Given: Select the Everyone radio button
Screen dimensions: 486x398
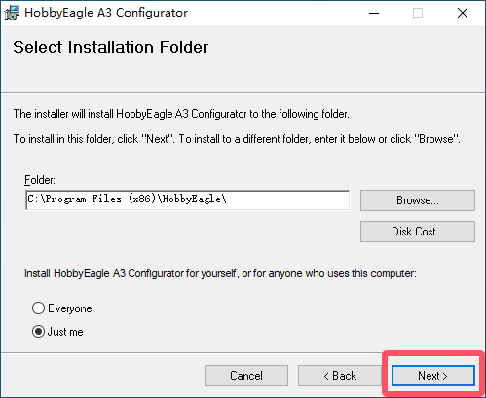Looking at the screenshot, I should pyautogui.click(x=38, y=308).
